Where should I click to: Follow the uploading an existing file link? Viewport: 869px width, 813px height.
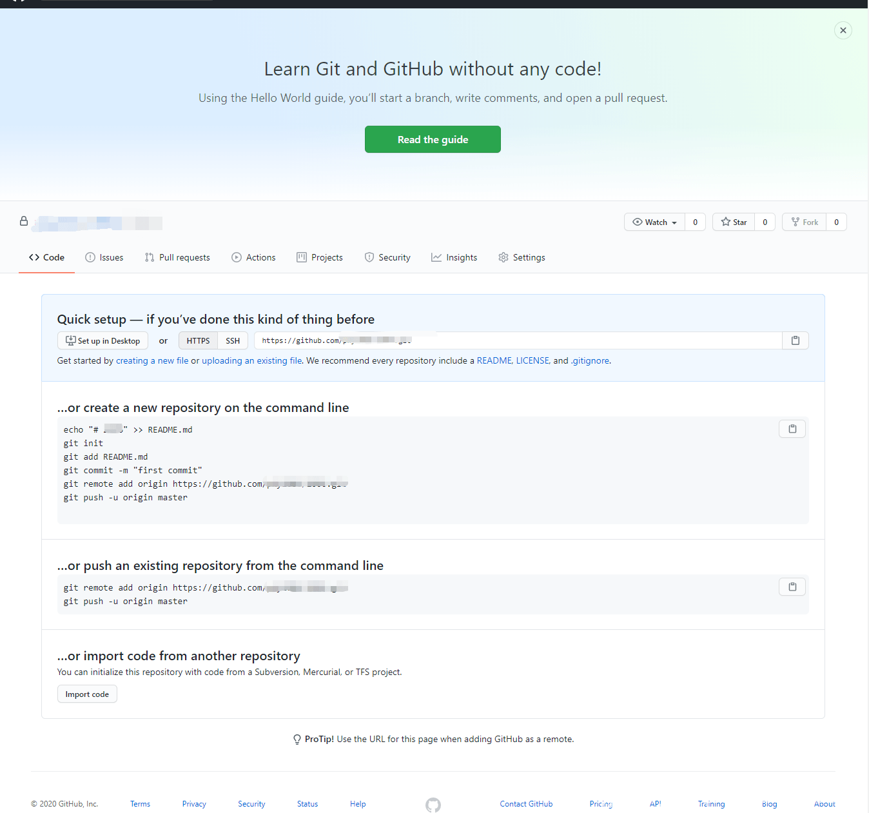tap(251, 360)
